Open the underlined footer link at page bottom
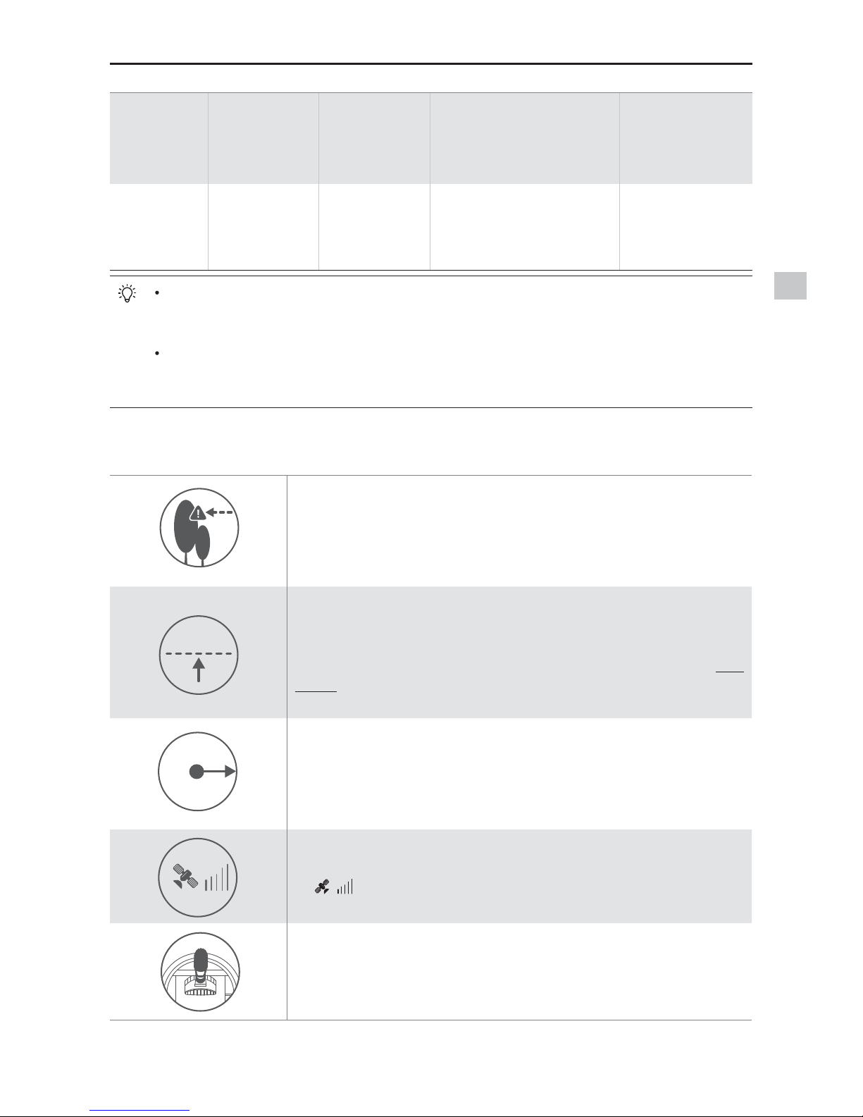Image resolution: width=863 pixels, height=1117 pixels. (140, 1110)
